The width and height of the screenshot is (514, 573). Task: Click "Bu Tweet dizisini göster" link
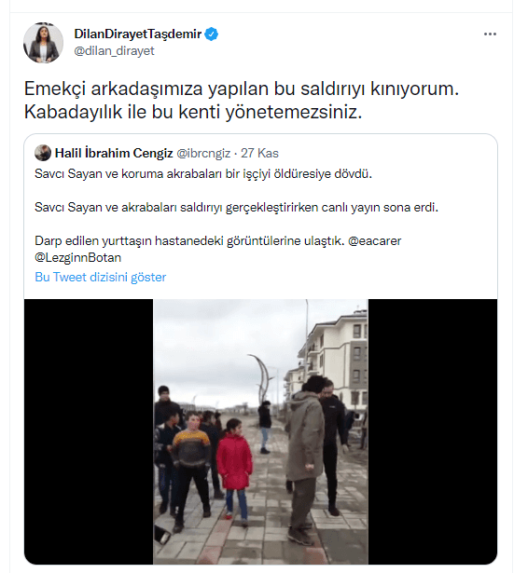[100, 277]
